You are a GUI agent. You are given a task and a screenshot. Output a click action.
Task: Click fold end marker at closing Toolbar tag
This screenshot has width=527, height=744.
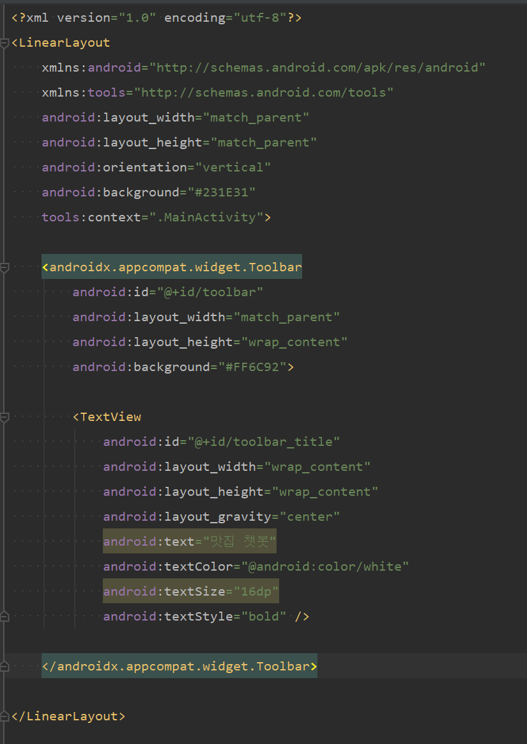(x=4, y=667)
